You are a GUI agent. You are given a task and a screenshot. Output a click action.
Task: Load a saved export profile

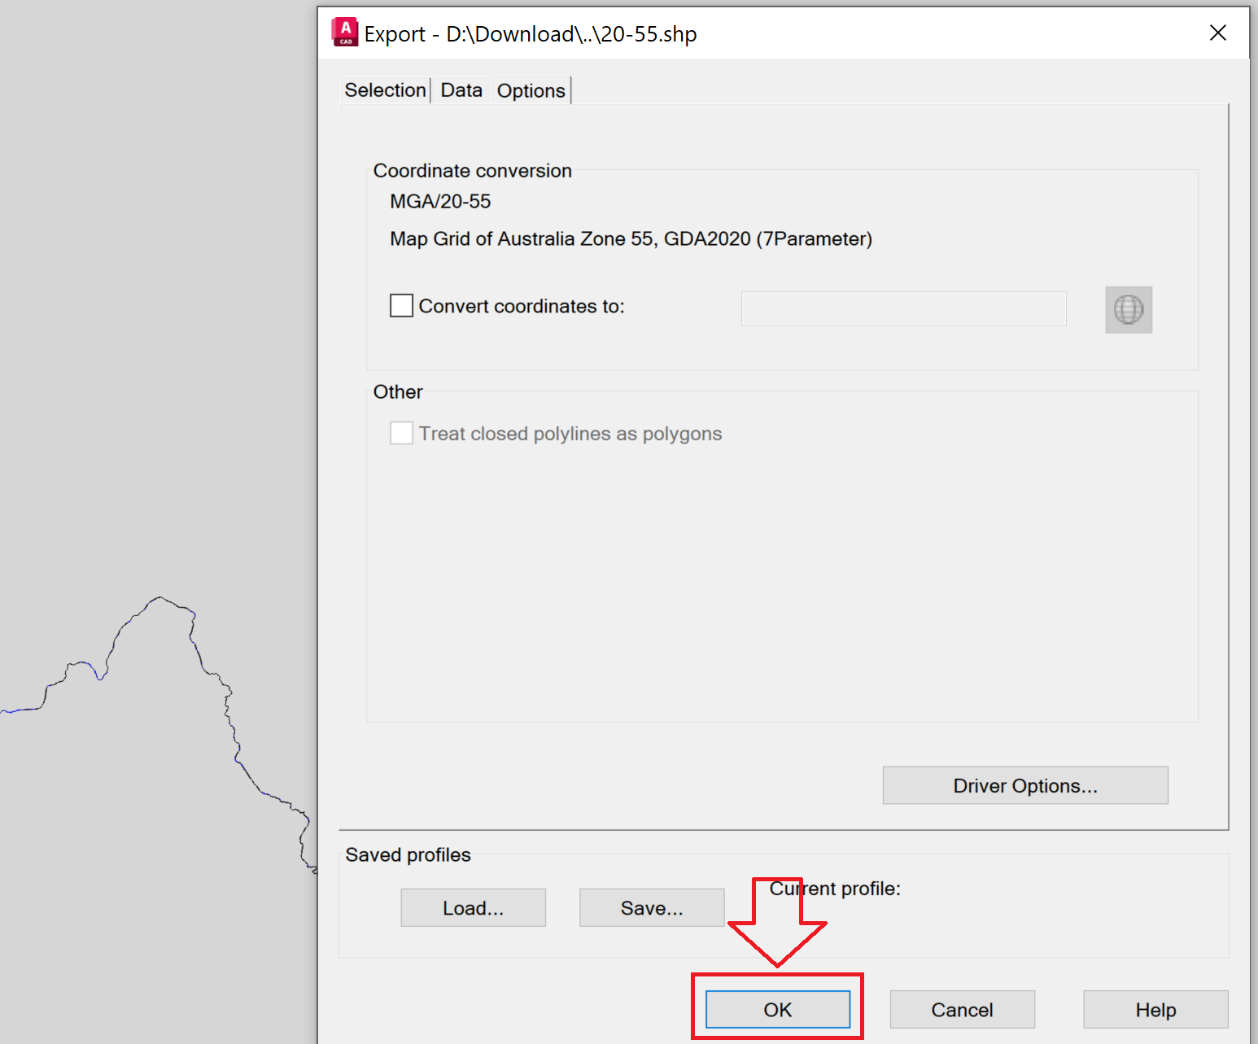pyautogui.click(x=473, y=907)
